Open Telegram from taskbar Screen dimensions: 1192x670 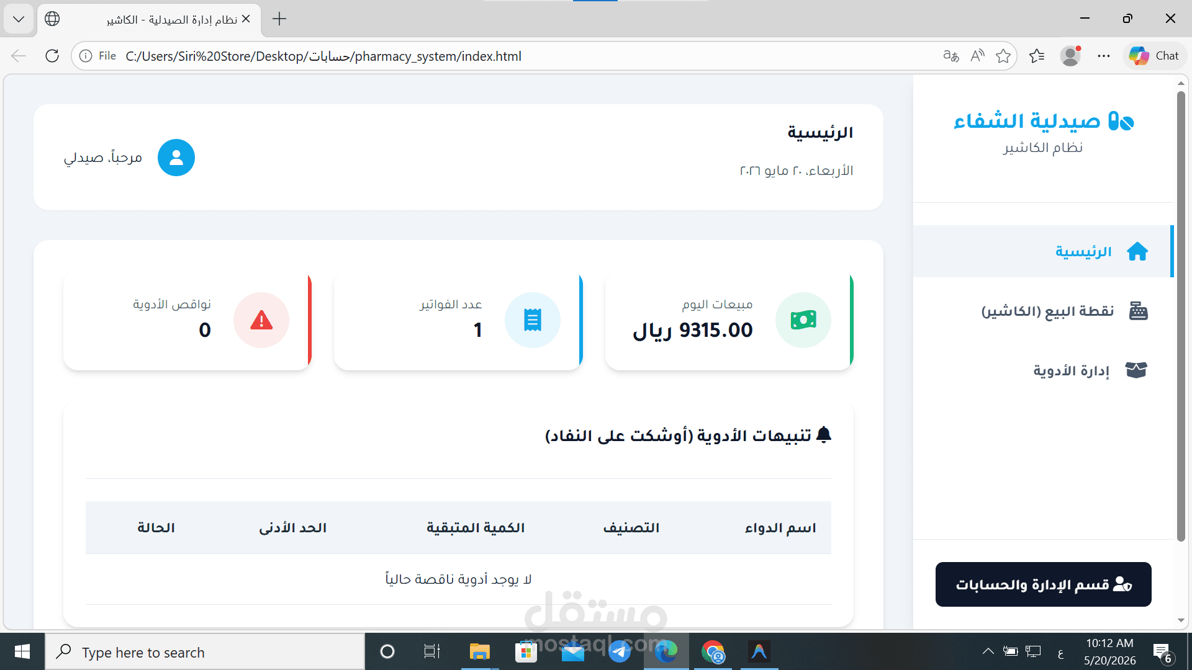point(620,651)
